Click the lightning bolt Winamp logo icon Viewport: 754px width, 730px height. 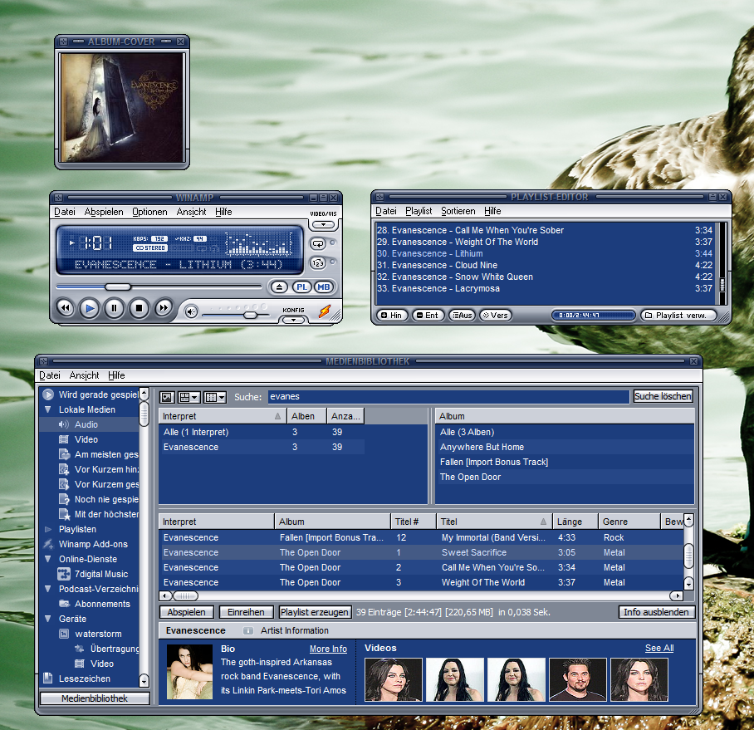[x=325, y=312]
